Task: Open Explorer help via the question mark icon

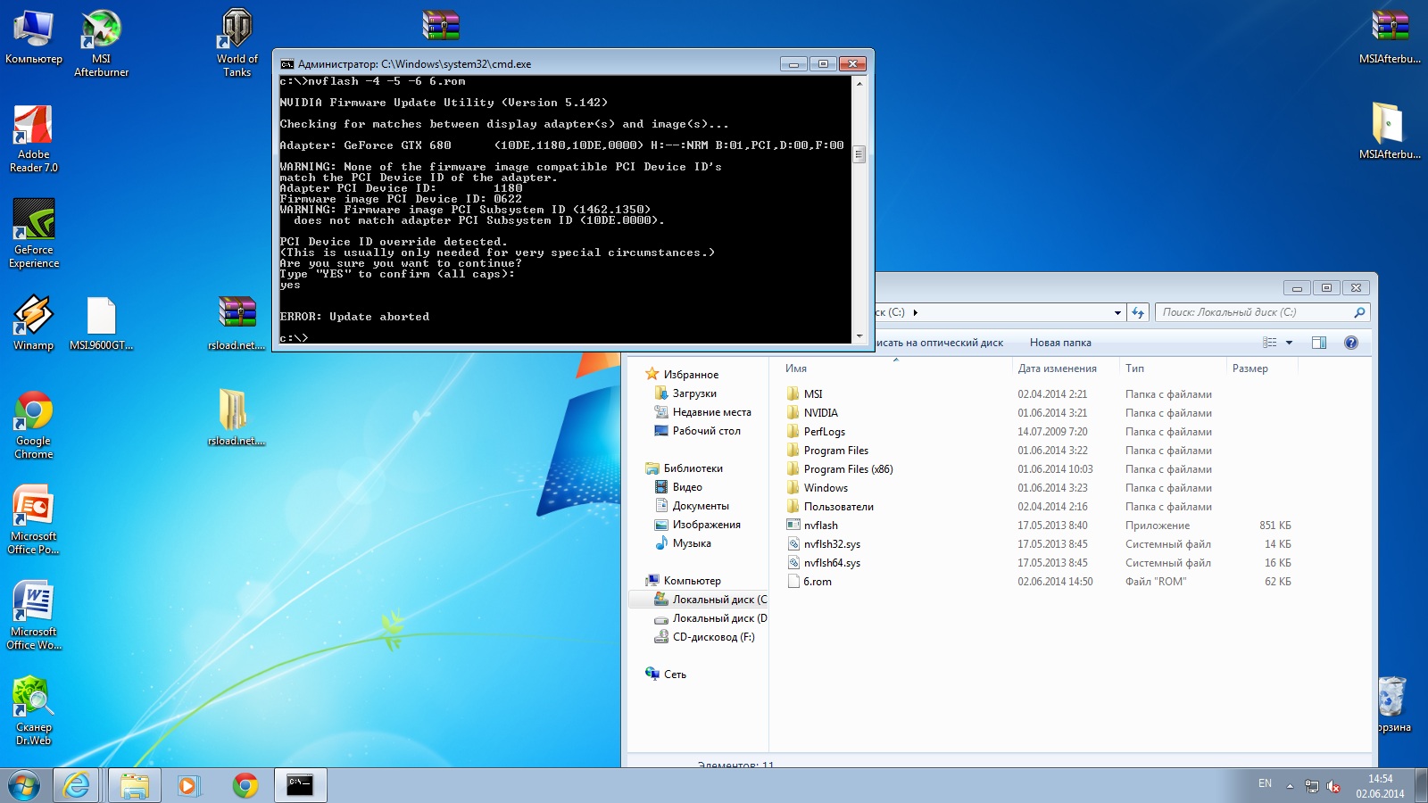Action: pyautogui.click(x=1351, y=343)
